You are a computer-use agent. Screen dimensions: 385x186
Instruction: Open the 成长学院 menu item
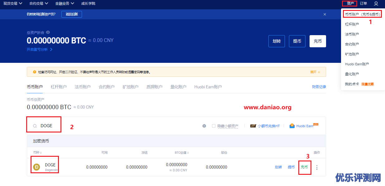point(88,3)
